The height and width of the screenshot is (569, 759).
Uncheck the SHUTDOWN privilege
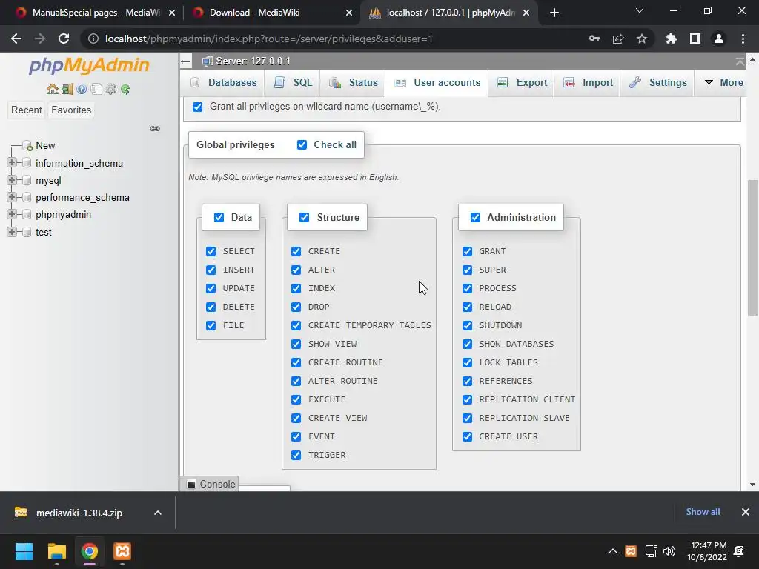click(467, 325)
